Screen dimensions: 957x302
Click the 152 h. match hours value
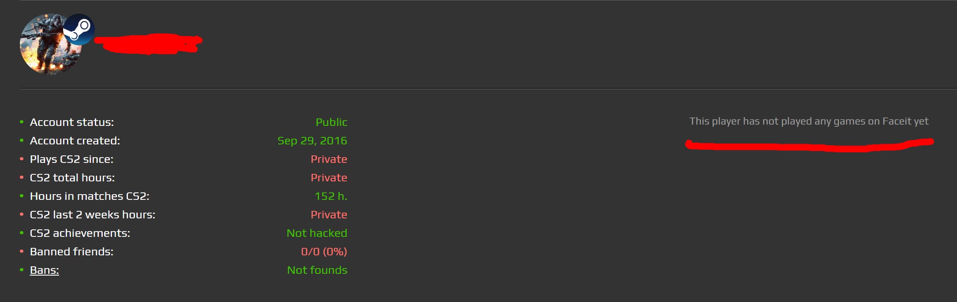[330, 196]
